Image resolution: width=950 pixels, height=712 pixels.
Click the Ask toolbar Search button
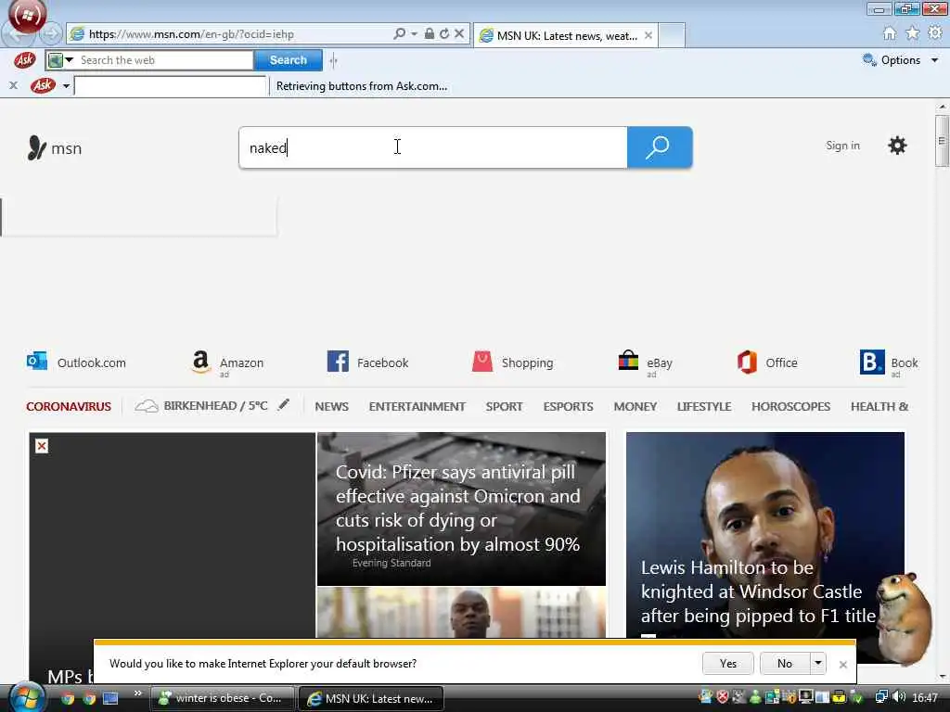[x=288, y=60]
